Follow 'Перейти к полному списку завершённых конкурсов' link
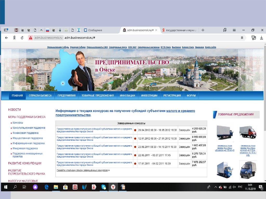 (x=82, y=170)
